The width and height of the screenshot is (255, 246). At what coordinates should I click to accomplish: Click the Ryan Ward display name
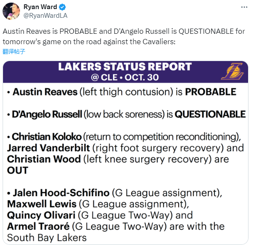(40, 7)
